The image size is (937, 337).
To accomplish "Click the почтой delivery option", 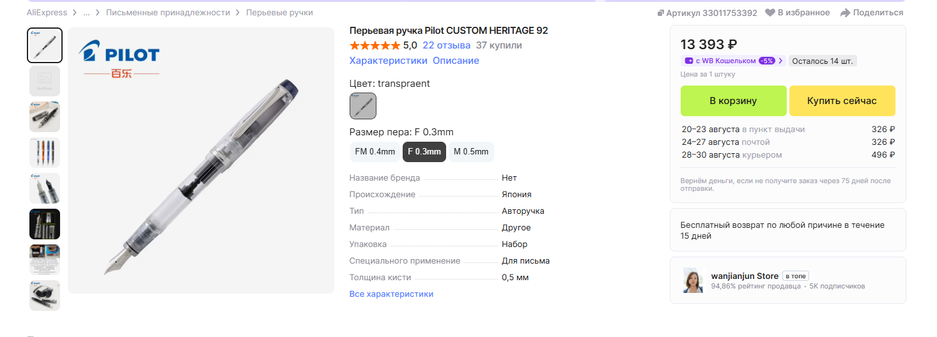I will tap(756, 142).
